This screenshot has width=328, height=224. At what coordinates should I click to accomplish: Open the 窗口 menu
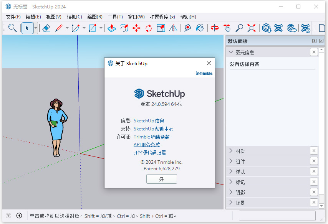pyautogui.click(x=135, y=17)
